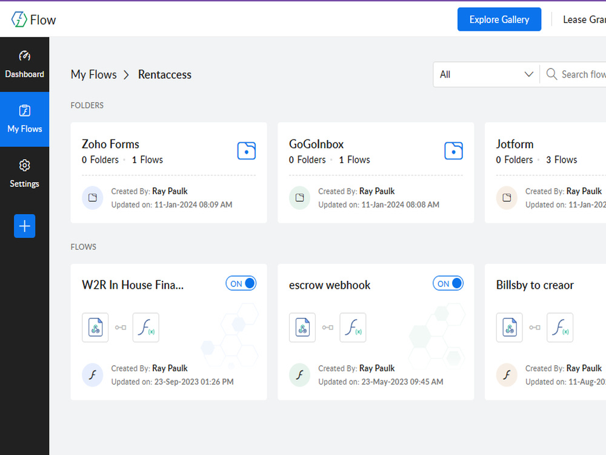Click connector icon in Billsby flow
This screenshot has height=455, width=606.
[535, 328]
